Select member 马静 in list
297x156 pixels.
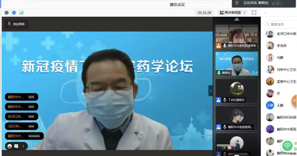281,58
